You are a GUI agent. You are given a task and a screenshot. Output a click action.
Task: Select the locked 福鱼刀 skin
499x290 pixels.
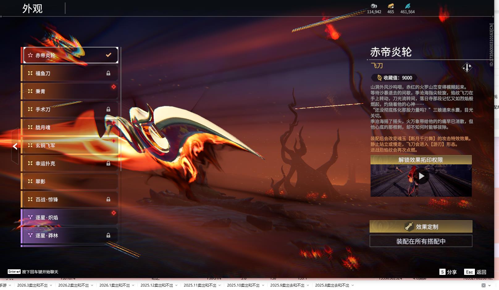71,73
